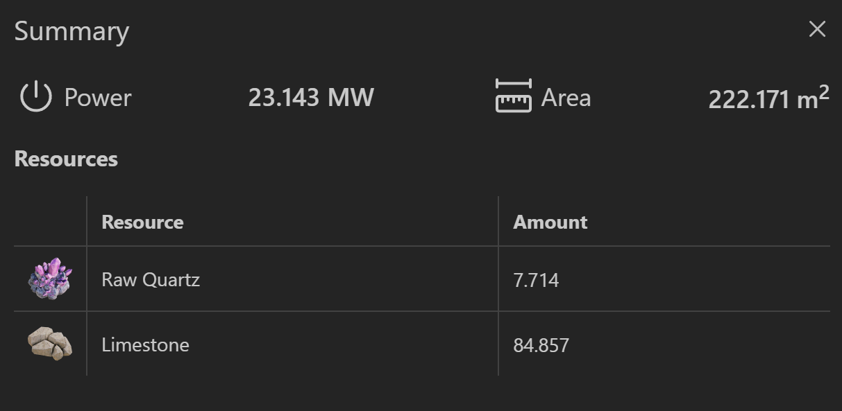Click the Power symbol icon
Viewport: 842px width, 411px height.
pyautogui.click(x=35, y=97)
